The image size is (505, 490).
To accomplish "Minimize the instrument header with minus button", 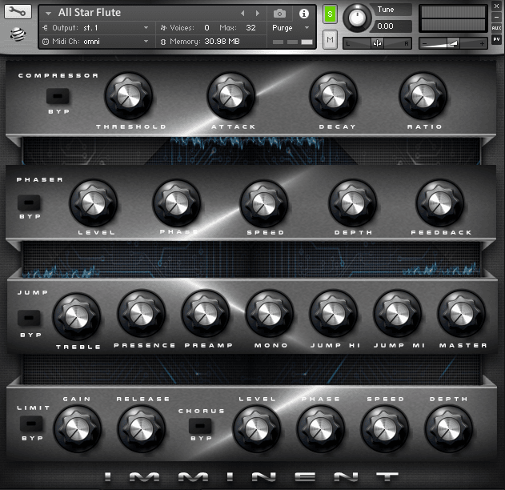I will coord(496,17).
